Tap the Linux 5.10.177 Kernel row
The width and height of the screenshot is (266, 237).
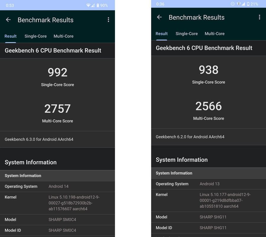[x=208, y=200]
